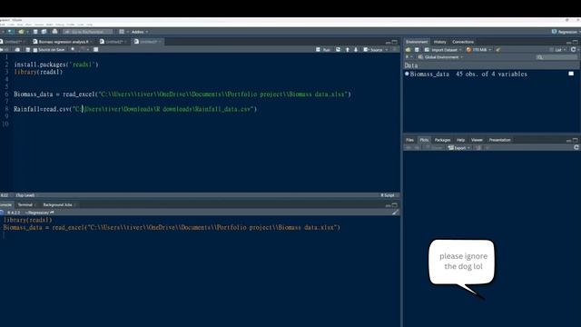Viewport: 581px width, 327px height.
Task: Open the memory usage MiB dropdown
Action: [478, 50]
